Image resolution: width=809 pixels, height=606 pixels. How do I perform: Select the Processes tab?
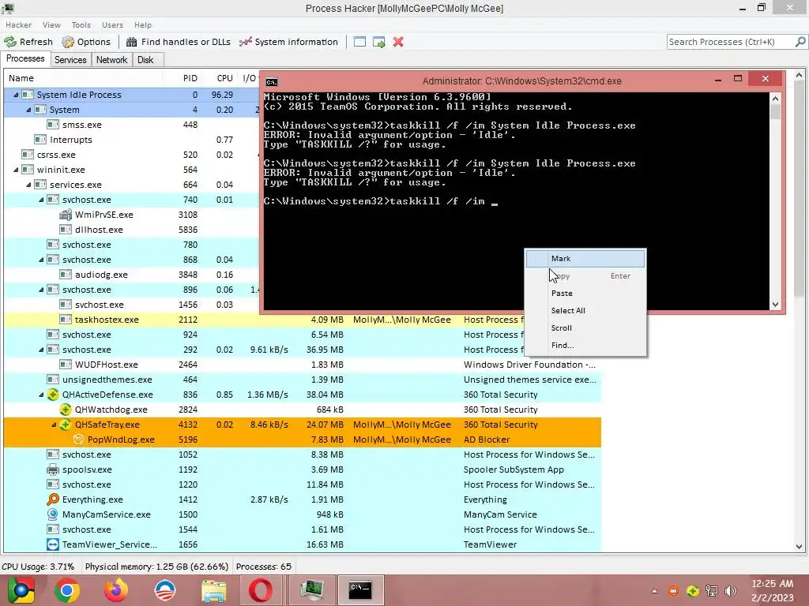[x=25, y=58]
